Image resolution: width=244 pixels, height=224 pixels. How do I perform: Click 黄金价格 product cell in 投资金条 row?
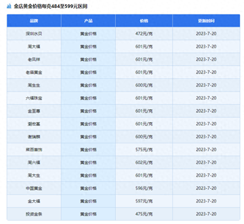88,214
